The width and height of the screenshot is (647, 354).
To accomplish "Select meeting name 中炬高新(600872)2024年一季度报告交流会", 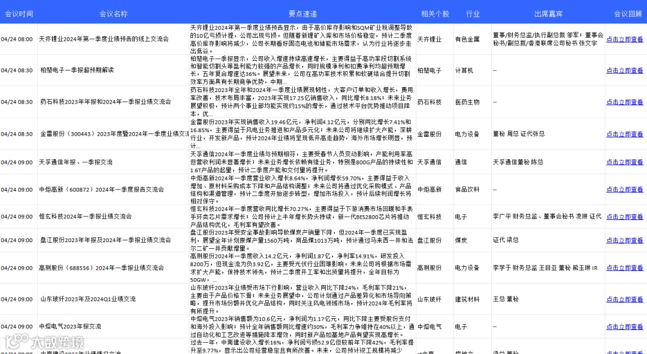I will [101, 190].
